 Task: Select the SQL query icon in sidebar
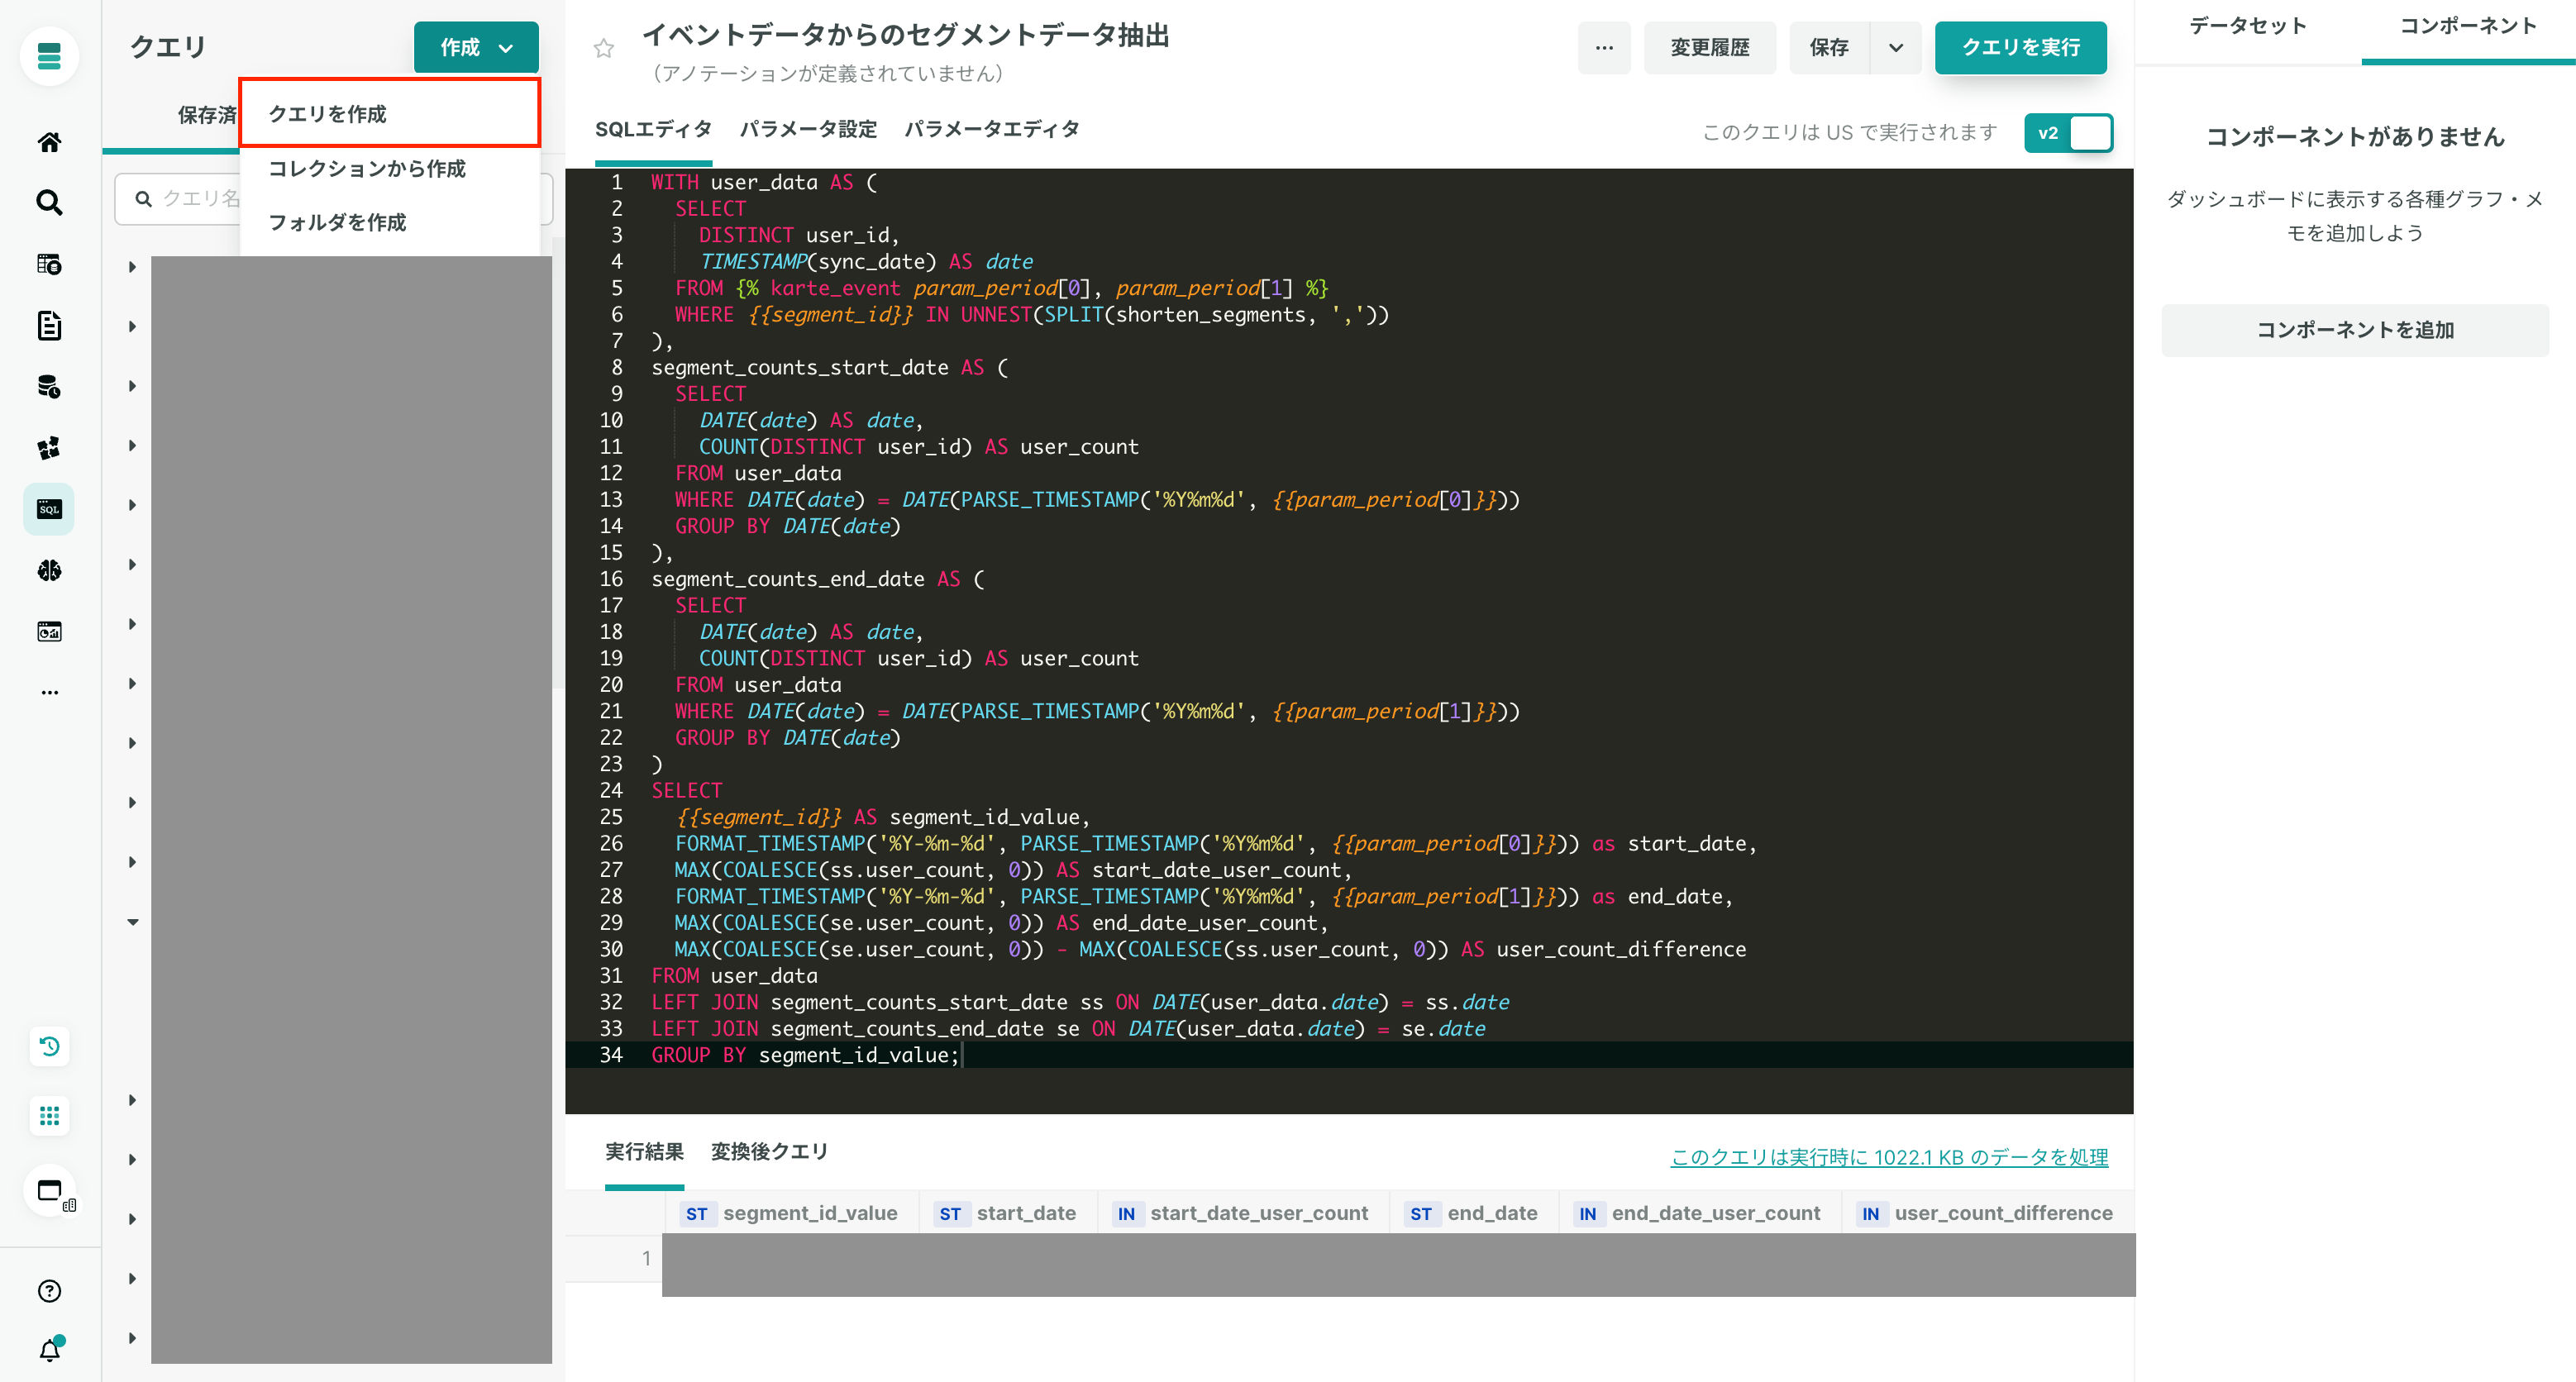[49, 509]
